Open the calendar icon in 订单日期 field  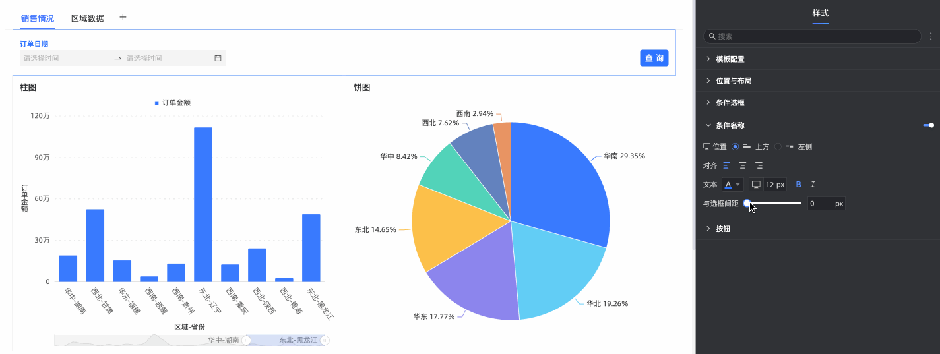(x=218, y=58)
